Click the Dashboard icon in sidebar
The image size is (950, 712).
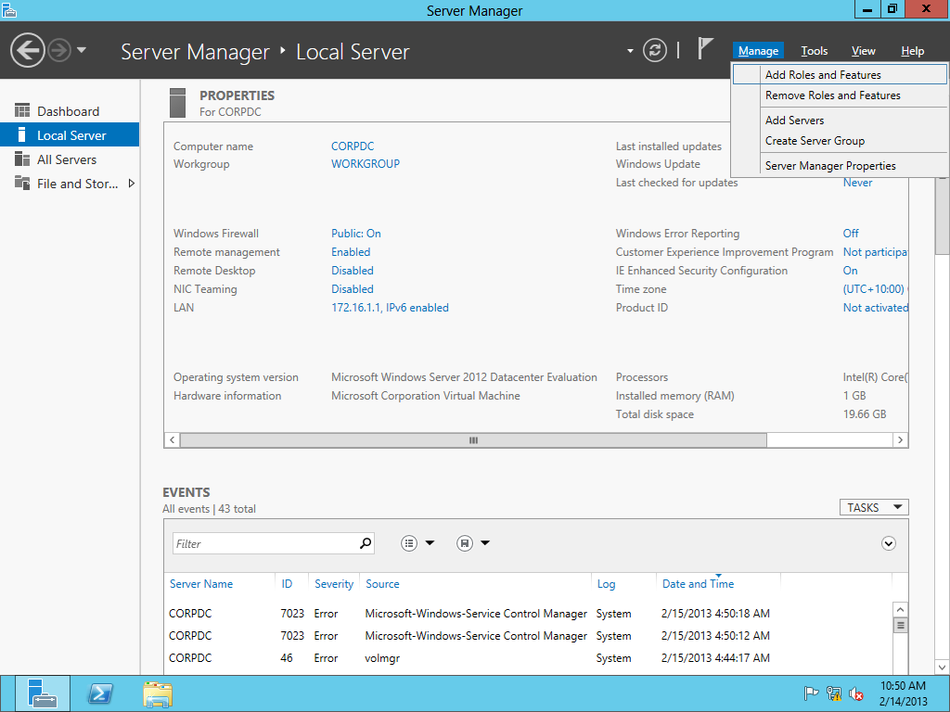click(x=22, y=111)
